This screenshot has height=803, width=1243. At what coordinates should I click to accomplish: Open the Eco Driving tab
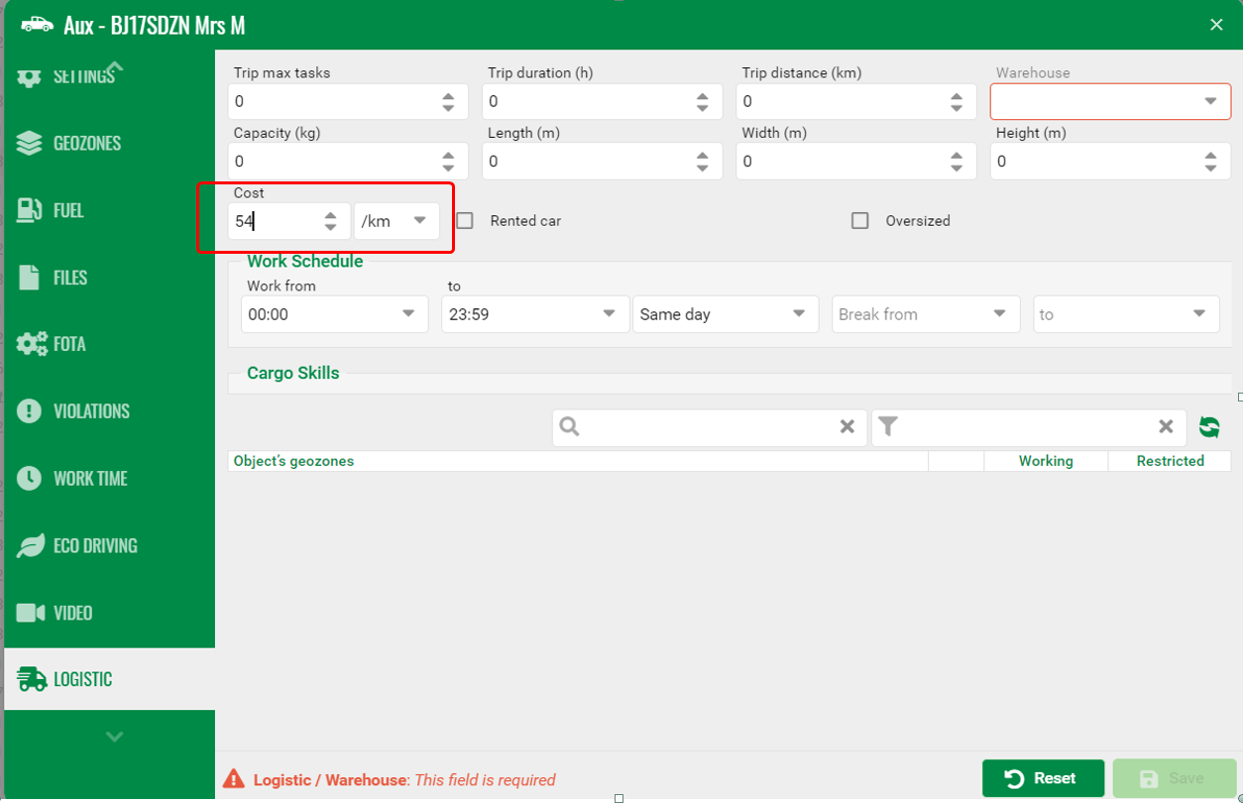[95, 545]
